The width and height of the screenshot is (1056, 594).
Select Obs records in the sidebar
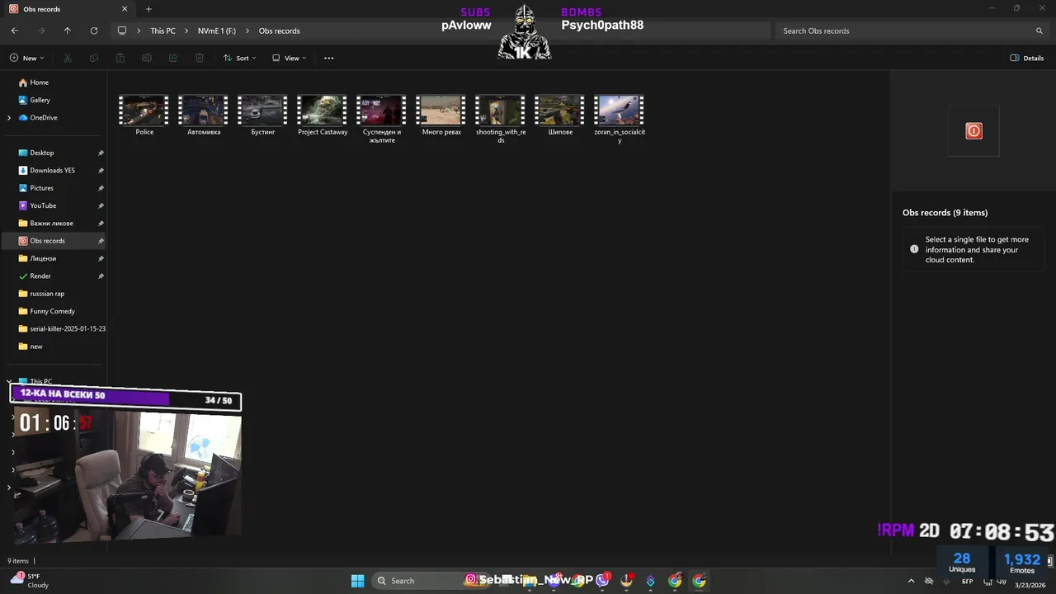tap(54, 241)
